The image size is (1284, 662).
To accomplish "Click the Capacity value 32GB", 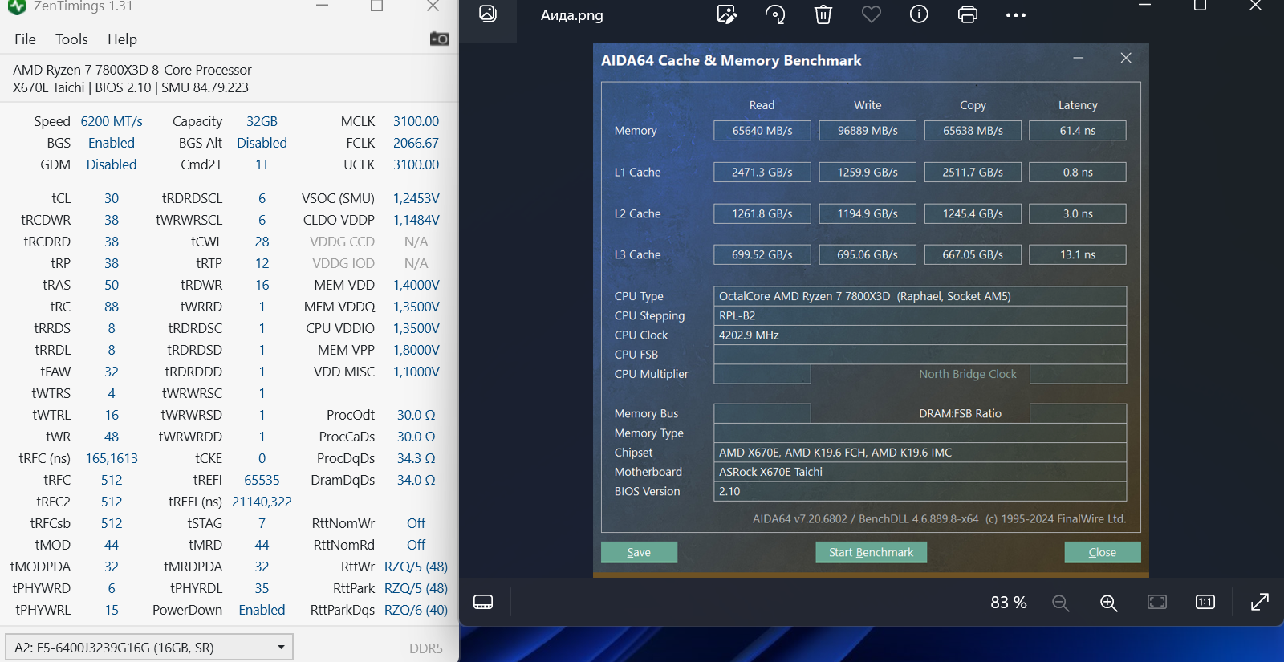I will (262, 121).
